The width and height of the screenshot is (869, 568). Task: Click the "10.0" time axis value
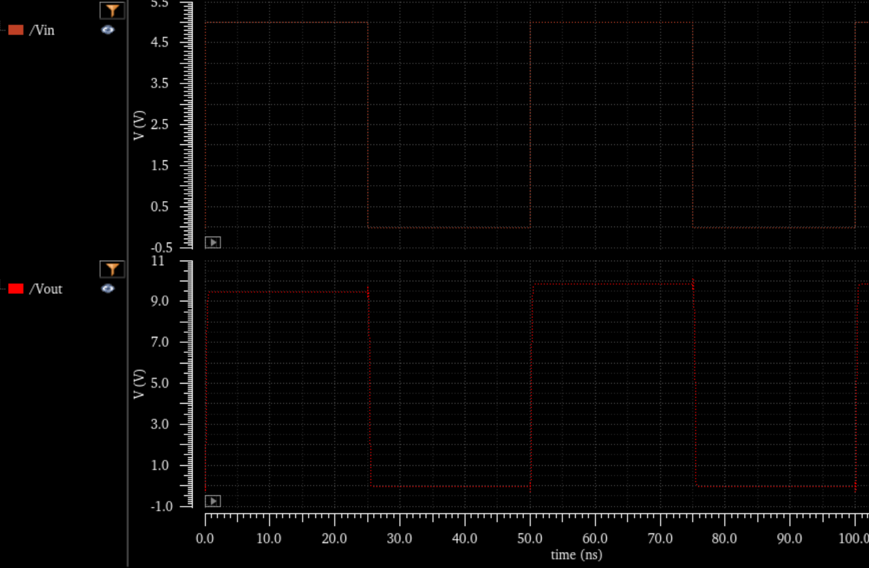click(269, 539)
